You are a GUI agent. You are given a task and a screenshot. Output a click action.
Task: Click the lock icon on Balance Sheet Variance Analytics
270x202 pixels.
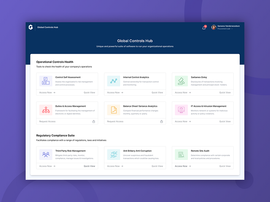pos(162,122)
